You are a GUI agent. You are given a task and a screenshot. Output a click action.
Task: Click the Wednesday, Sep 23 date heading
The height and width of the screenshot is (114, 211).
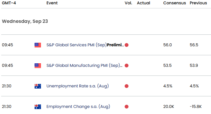pyautogui.click(x=25, y=21)
